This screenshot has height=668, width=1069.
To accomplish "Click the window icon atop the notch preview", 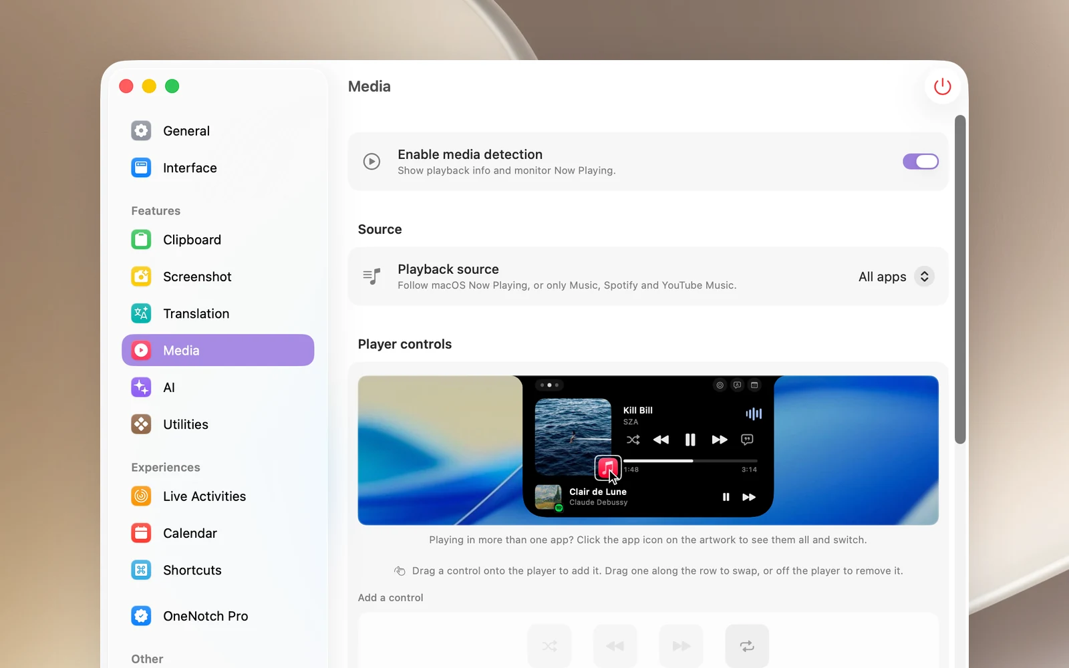I will [754, 385].
